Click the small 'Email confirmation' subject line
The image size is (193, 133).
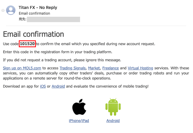click(34, 13)
